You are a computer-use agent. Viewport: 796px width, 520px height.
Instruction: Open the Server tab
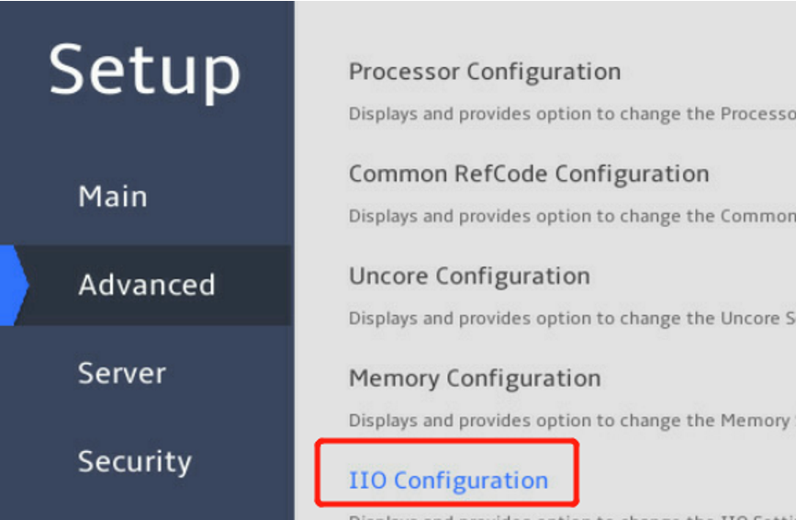click(x=122, y=373)
